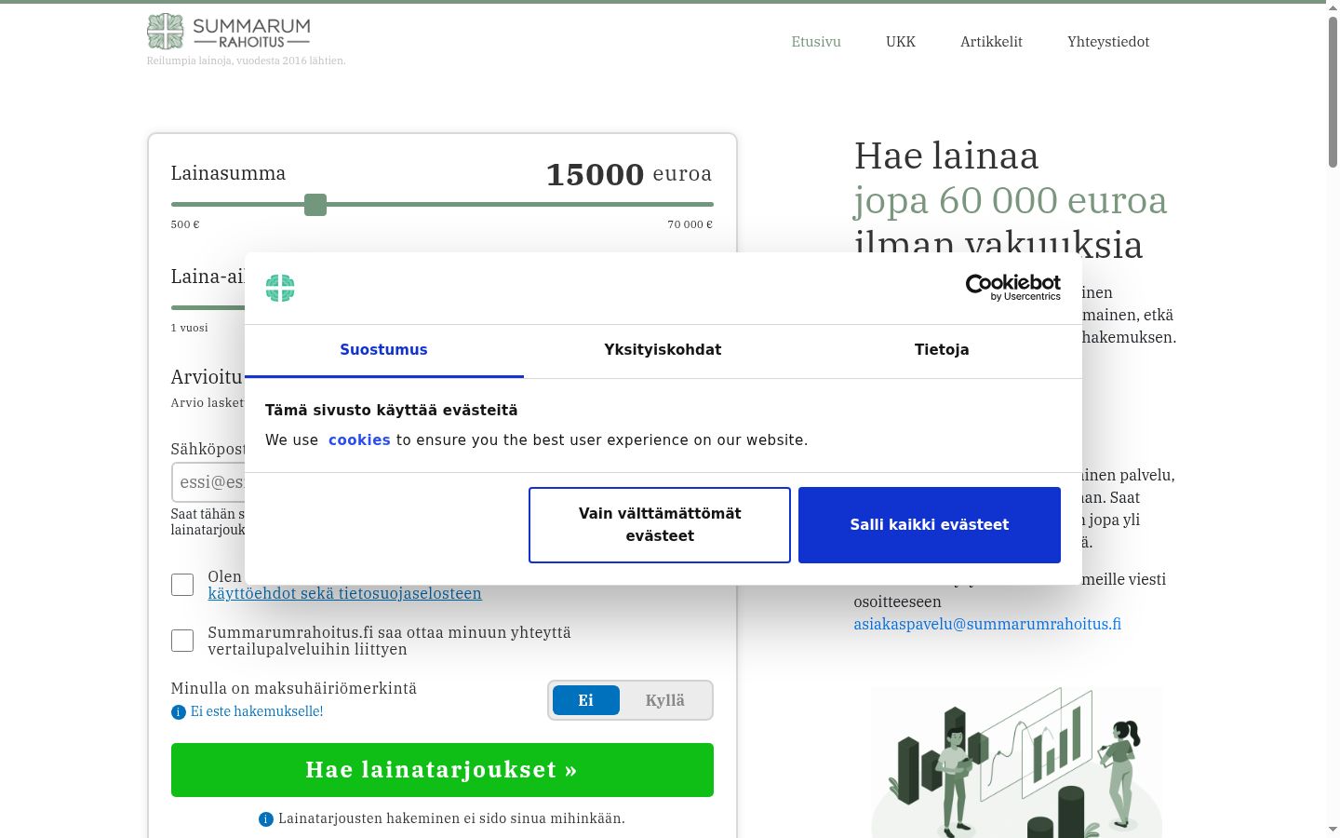Screen dimensions: 1340x838
Task: Open the Tietoja tab
Action: 942,350
